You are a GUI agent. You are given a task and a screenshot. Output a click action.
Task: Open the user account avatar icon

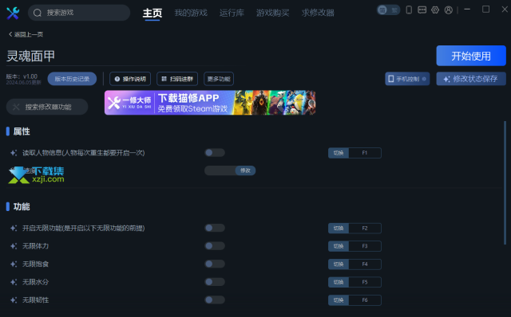point(449,10)
